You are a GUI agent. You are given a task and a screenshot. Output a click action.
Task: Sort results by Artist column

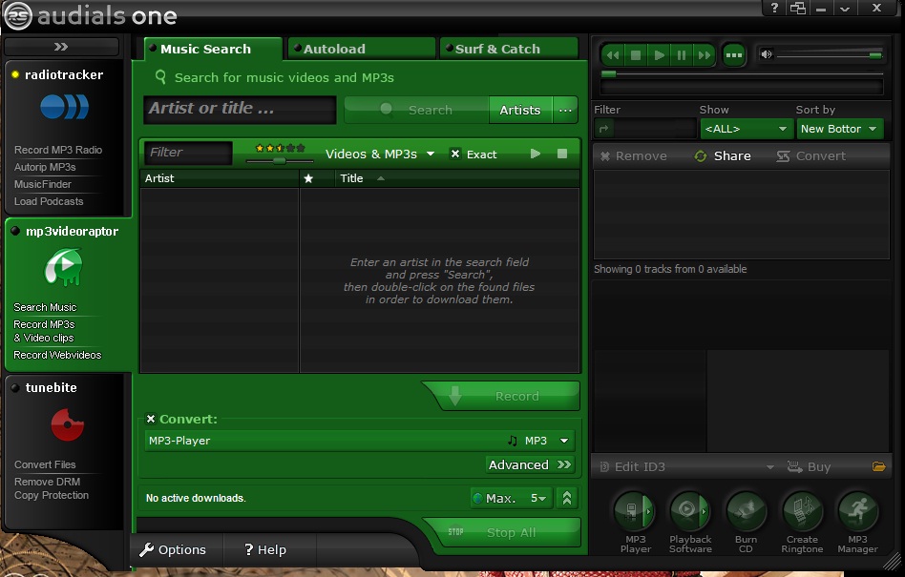[x=220, y=178]
